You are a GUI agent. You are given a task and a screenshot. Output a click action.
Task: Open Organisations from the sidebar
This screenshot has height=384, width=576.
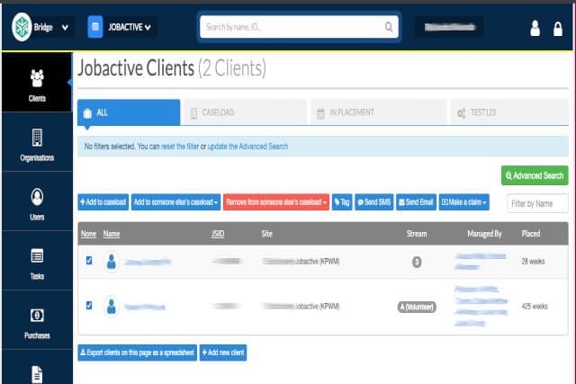pos(37,145)
